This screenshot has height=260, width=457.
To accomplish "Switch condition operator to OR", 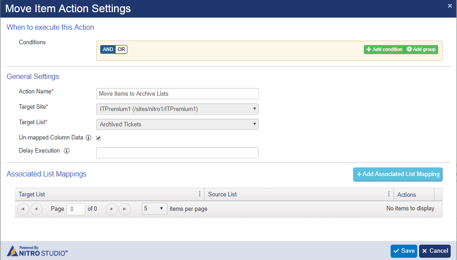I will click(121, 49).
